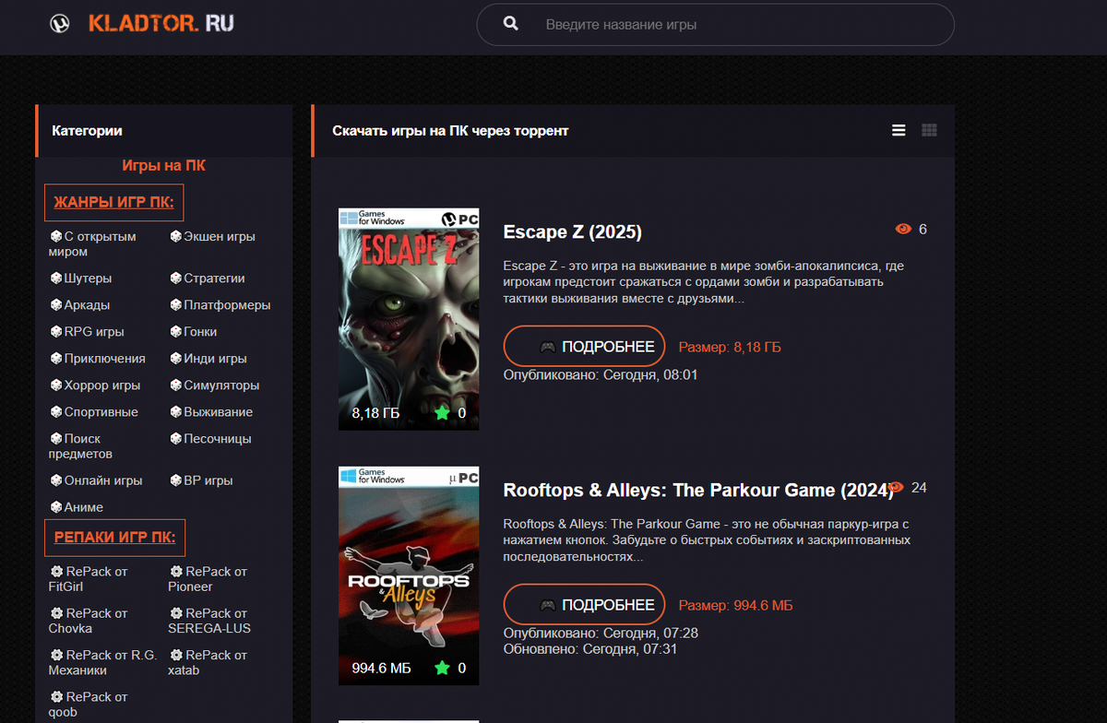Click the Rooftops & Alleys description paragraph

(707, 540)
